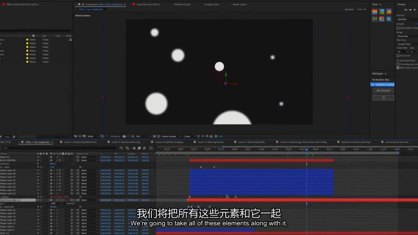Click the BG Render button
This screenshot has width=418, height=235.
click(383, 91)
